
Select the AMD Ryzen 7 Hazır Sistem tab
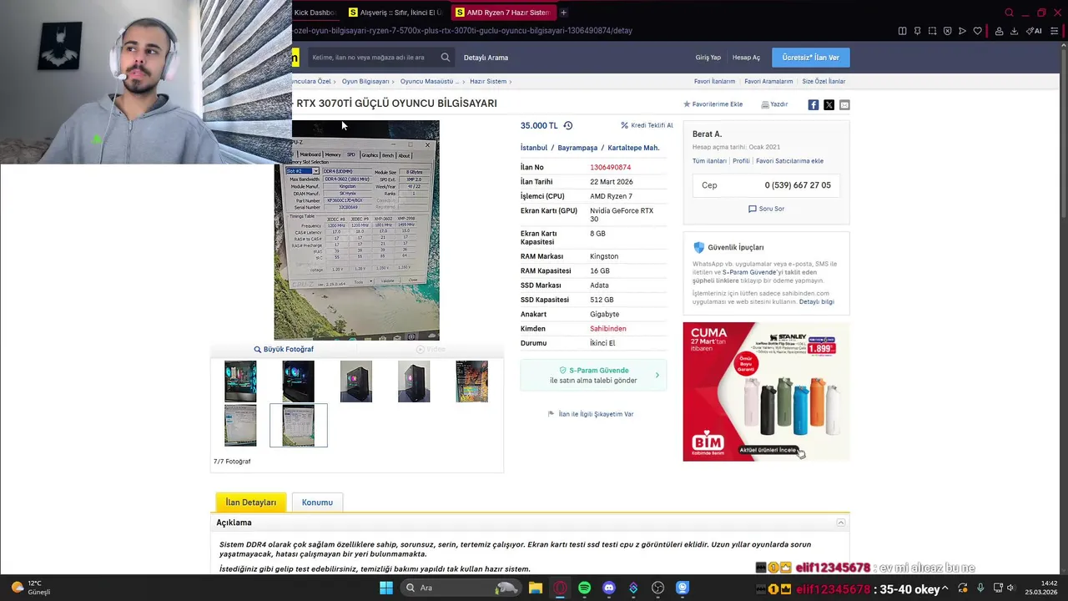(502, 13)
